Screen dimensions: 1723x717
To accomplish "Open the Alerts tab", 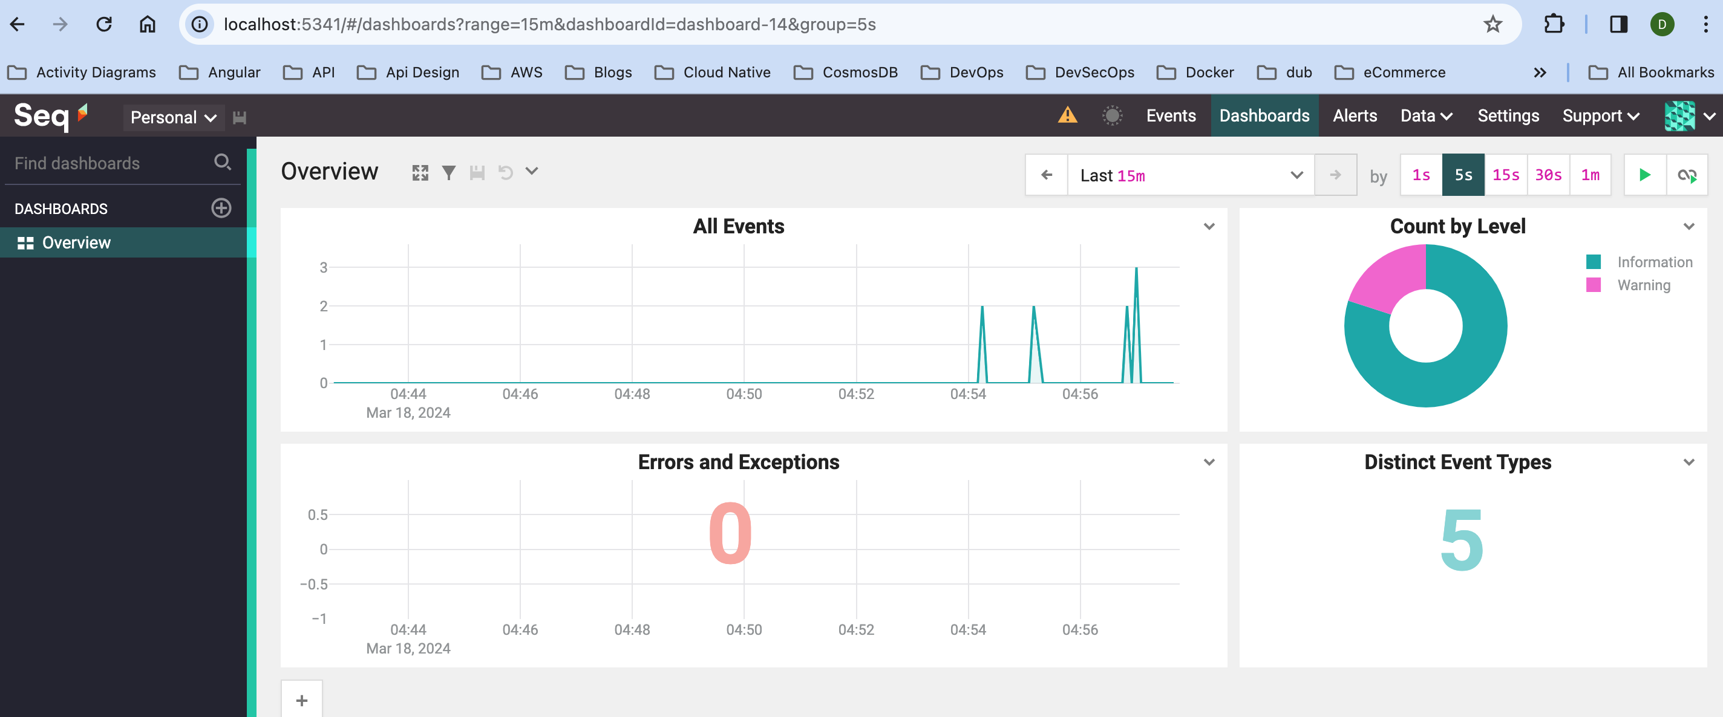I will click(x=1355, y=115).
